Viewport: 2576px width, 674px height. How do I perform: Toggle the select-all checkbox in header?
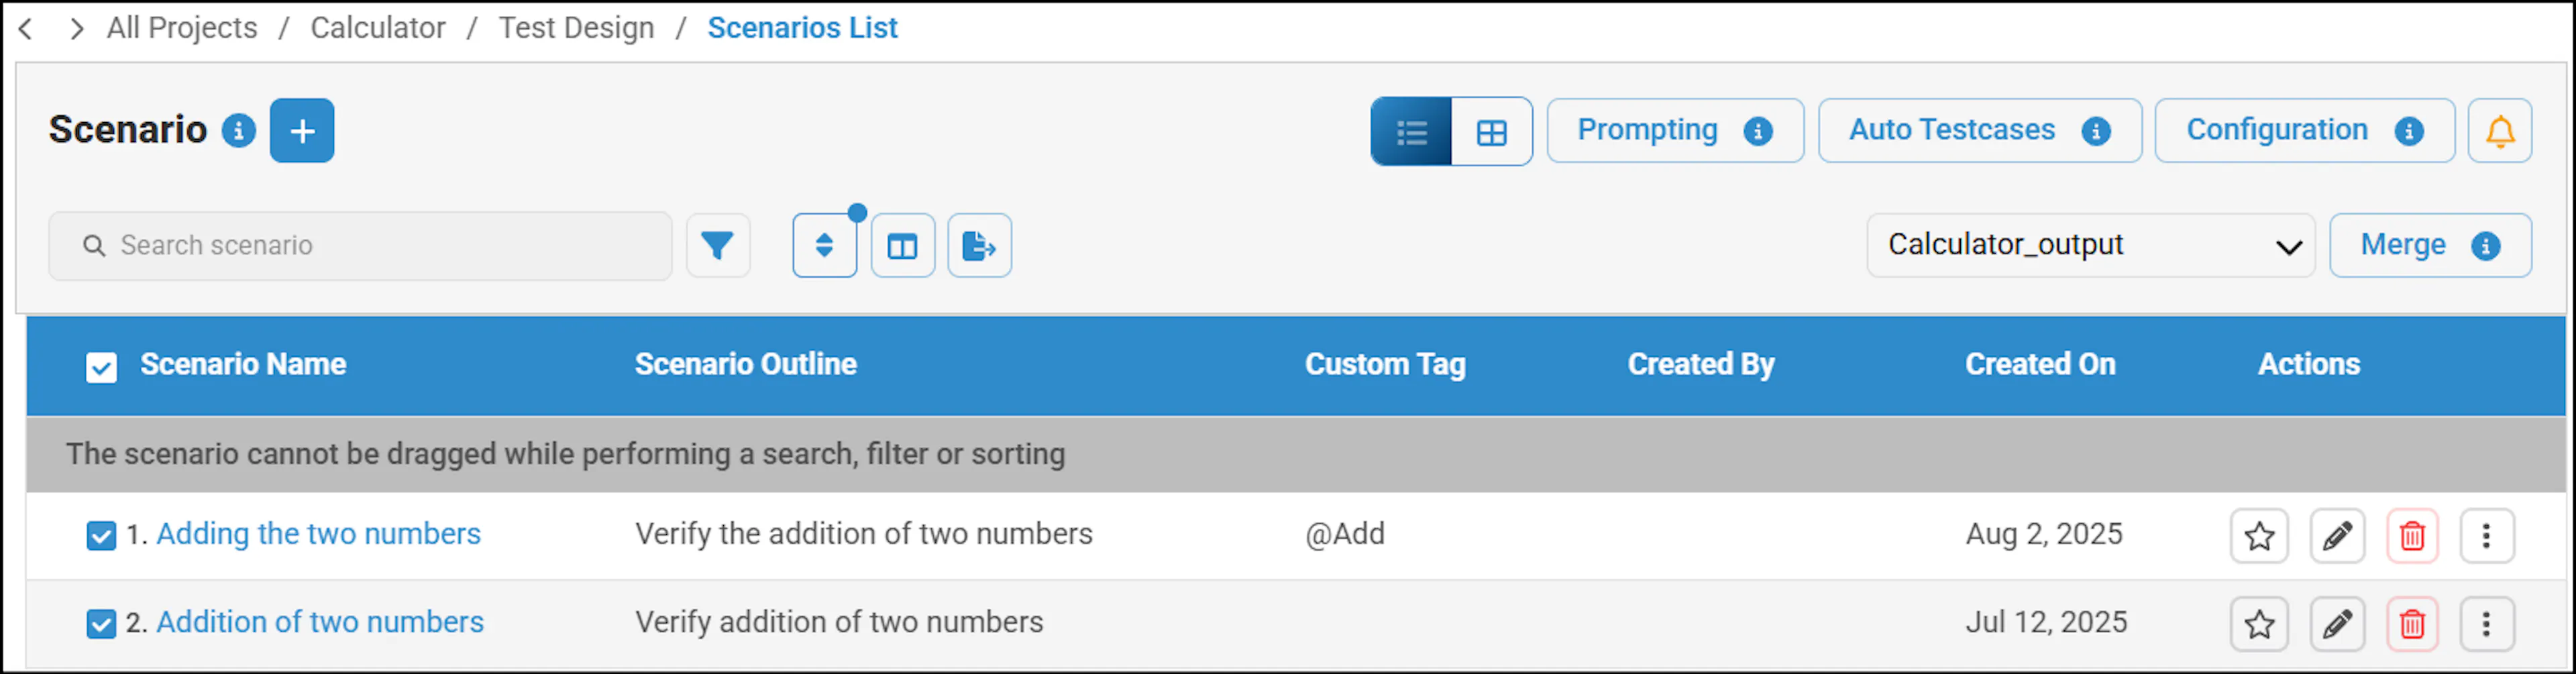[x=101, y=367]
